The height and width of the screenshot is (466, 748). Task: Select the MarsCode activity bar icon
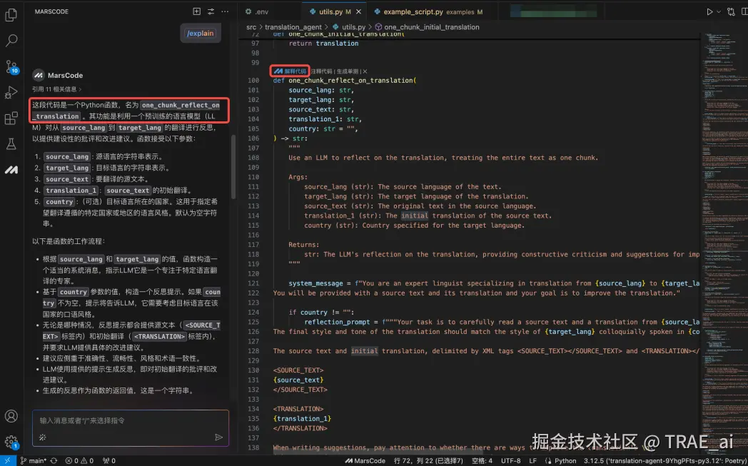pyautogui.click(x=11, y=170)
